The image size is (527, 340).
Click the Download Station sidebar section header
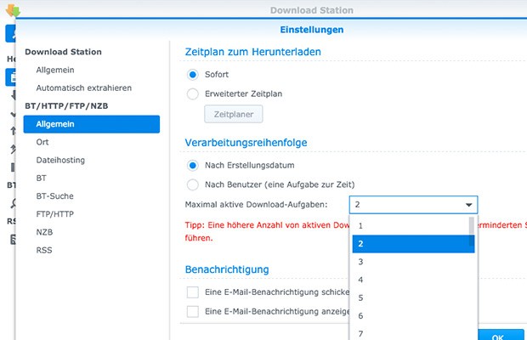point(63,52)
